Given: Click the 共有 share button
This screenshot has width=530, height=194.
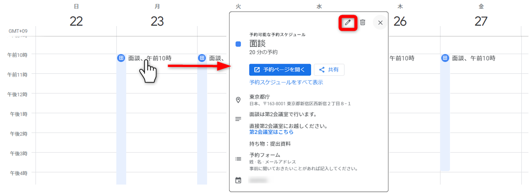Looking at the screenshot, I should (329, 70).
